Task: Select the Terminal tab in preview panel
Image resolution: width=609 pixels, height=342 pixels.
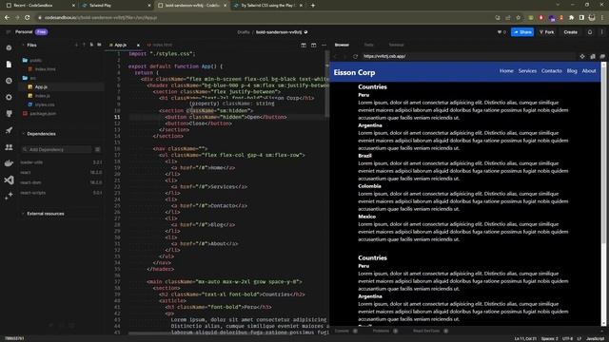Action: (396, 45)
